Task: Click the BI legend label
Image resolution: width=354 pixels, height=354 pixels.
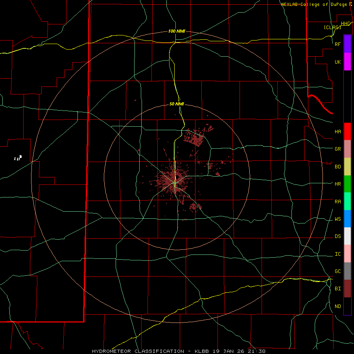Action: (x=337, y=289)
